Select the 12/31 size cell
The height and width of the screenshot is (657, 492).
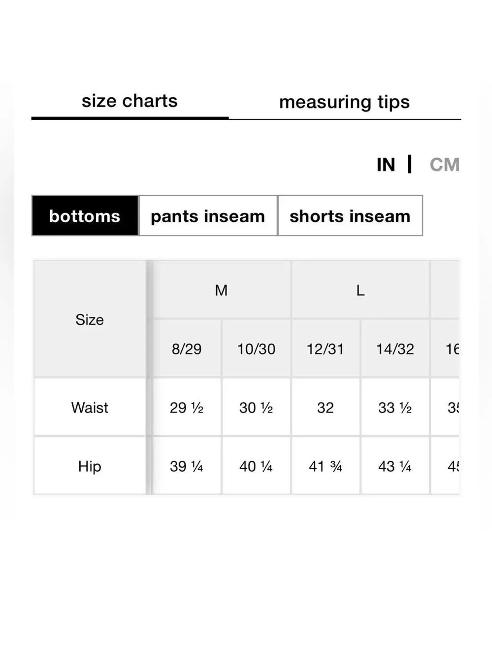point(325,349)
